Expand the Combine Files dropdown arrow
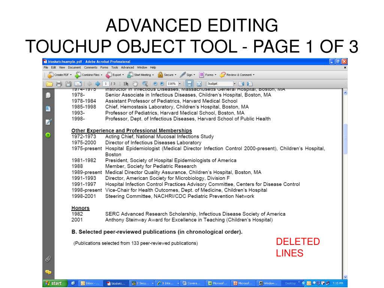Image resolution: width=384 pixels, height=288 pixels. click(x=101, y=75)
